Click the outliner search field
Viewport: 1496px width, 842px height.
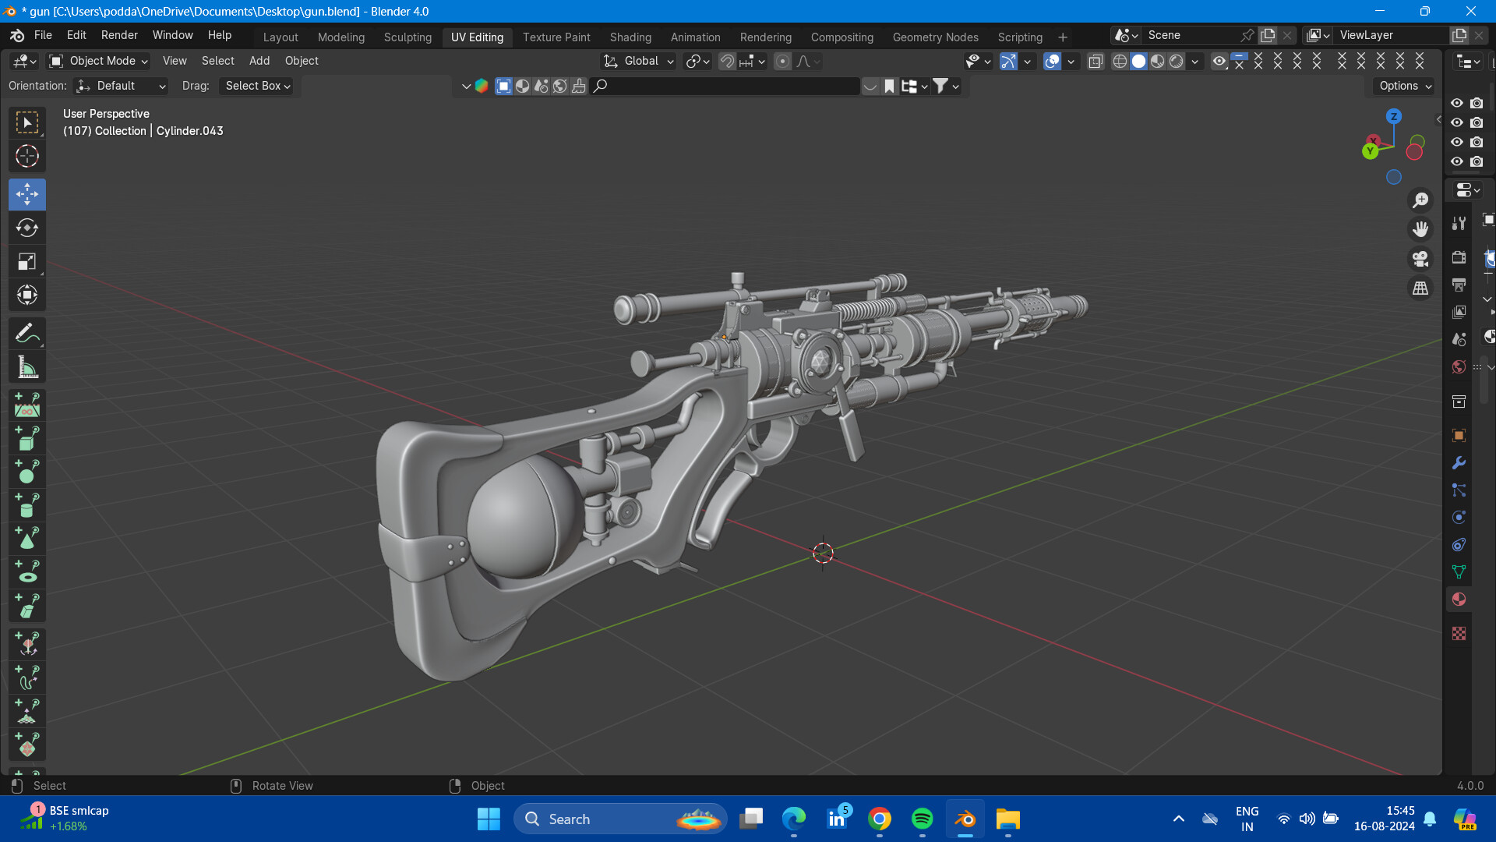tap(725, 86)
